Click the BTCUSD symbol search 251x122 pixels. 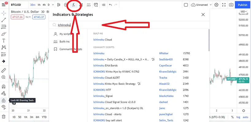click(x=16, y=5)
